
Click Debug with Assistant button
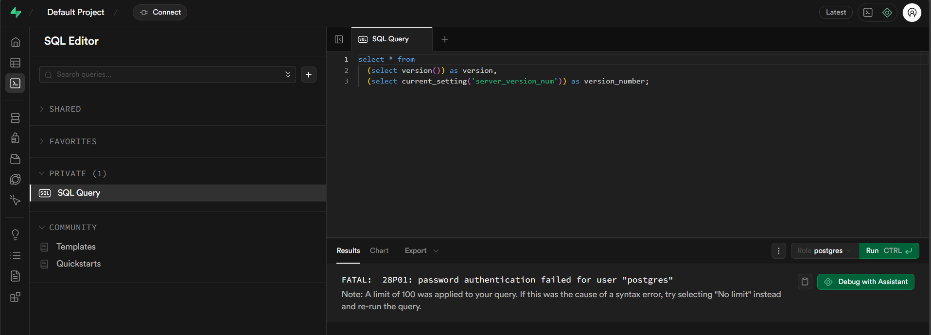click(865, 282)
